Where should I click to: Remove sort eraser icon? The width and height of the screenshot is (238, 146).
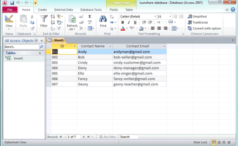[53, 28]
